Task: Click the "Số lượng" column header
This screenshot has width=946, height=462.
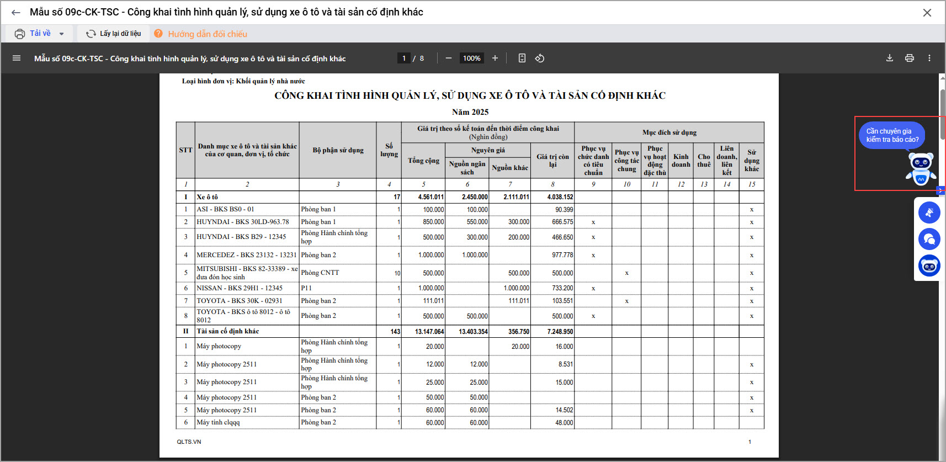Action: (x=389, y=150)
